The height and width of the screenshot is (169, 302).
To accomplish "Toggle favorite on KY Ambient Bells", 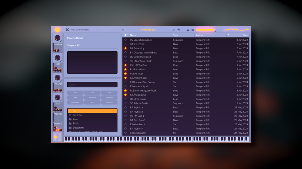I will (x=125, y=78).
